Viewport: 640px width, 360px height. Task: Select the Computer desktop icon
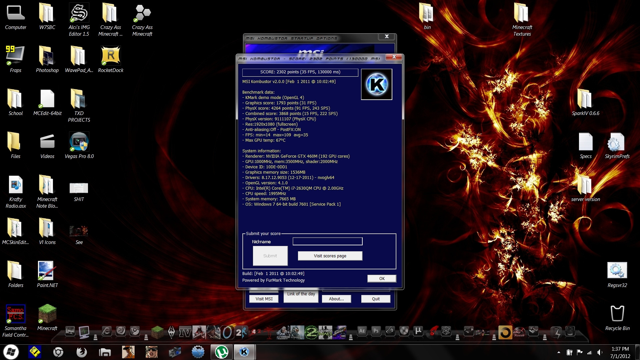click(16, 17)
